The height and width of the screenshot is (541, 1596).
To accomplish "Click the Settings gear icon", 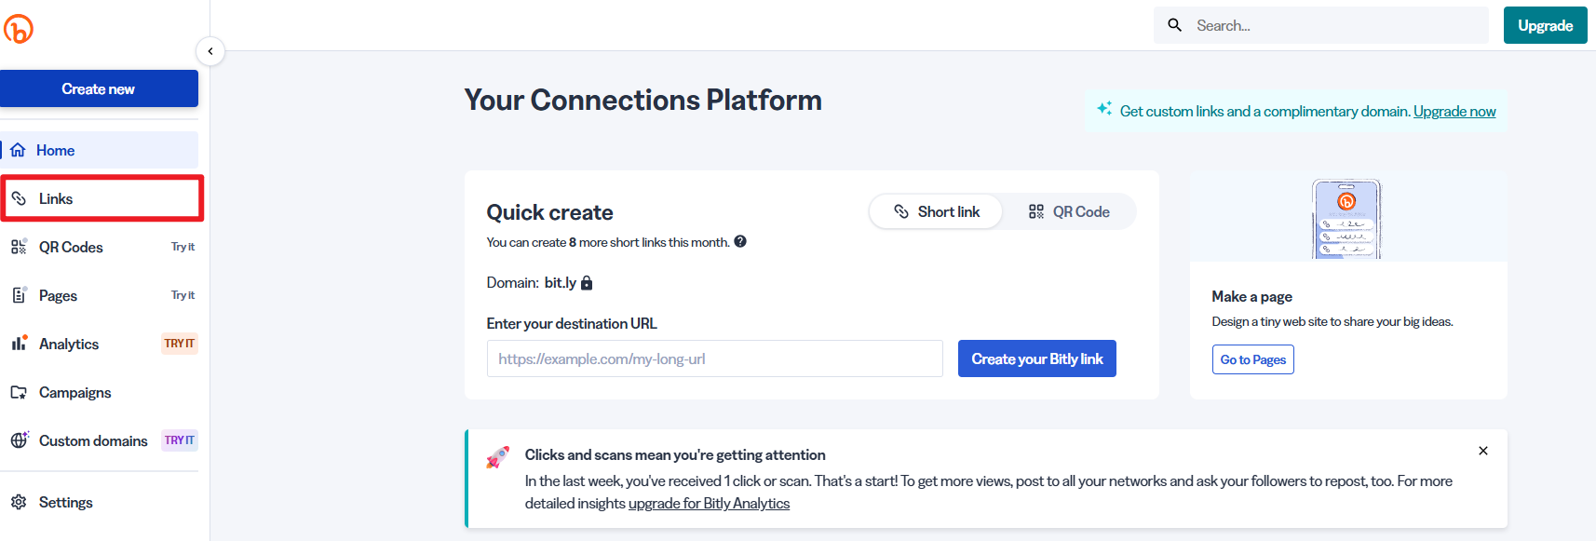I will (19, 502).
